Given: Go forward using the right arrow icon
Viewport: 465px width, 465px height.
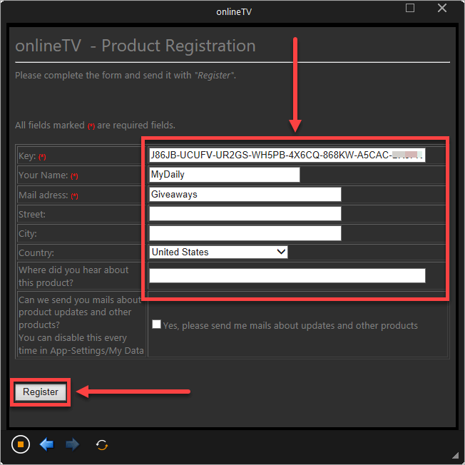Looking at the screenshot, I should (x=72, y=444).
